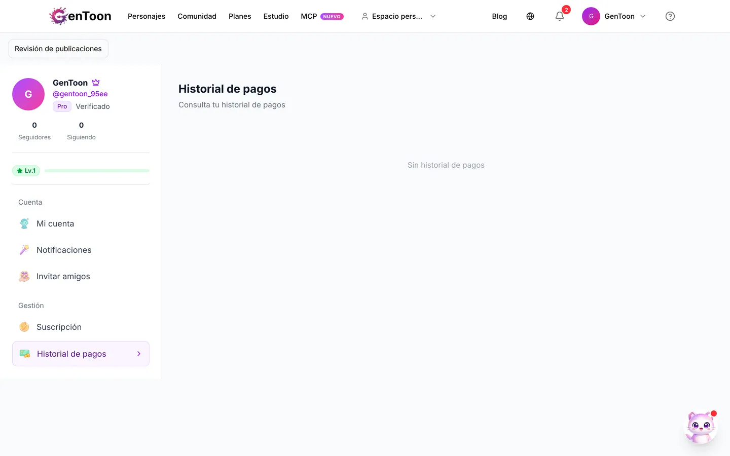
Task: Click the Historial de pagos card icon
Action: click(25, 354)
